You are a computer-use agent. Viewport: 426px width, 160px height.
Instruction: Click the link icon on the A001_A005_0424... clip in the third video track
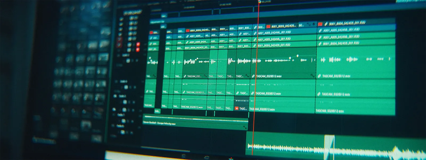point(187,42)
